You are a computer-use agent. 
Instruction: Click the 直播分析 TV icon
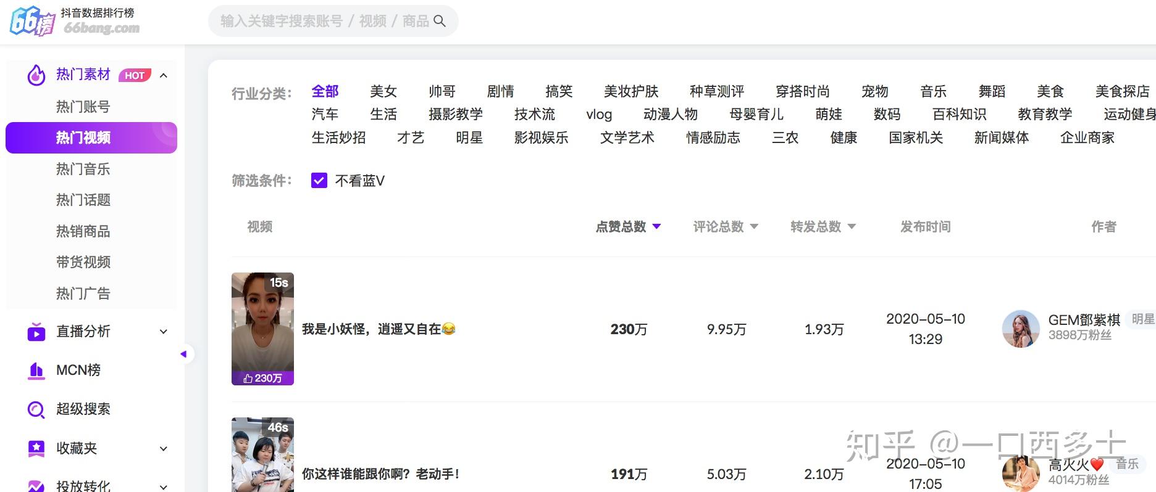pos(36,332)
